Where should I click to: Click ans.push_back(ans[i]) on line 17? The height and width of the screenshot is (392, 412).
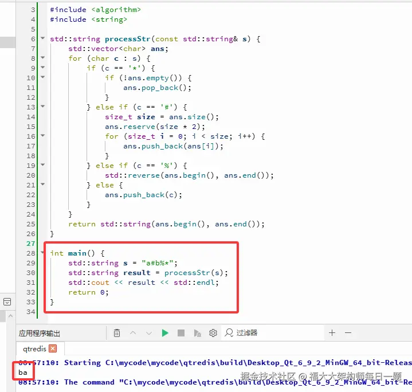173,146
